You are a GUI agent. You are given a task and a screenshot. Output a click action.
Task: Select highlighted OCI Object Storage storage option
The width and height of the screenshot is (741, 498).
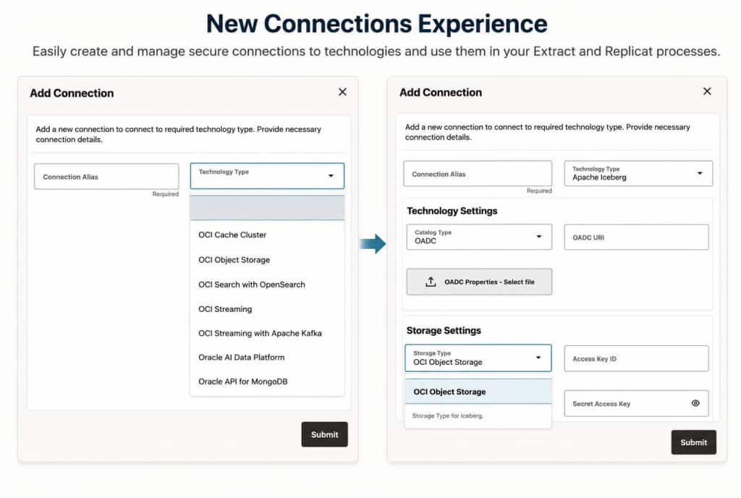click(478, 392)
